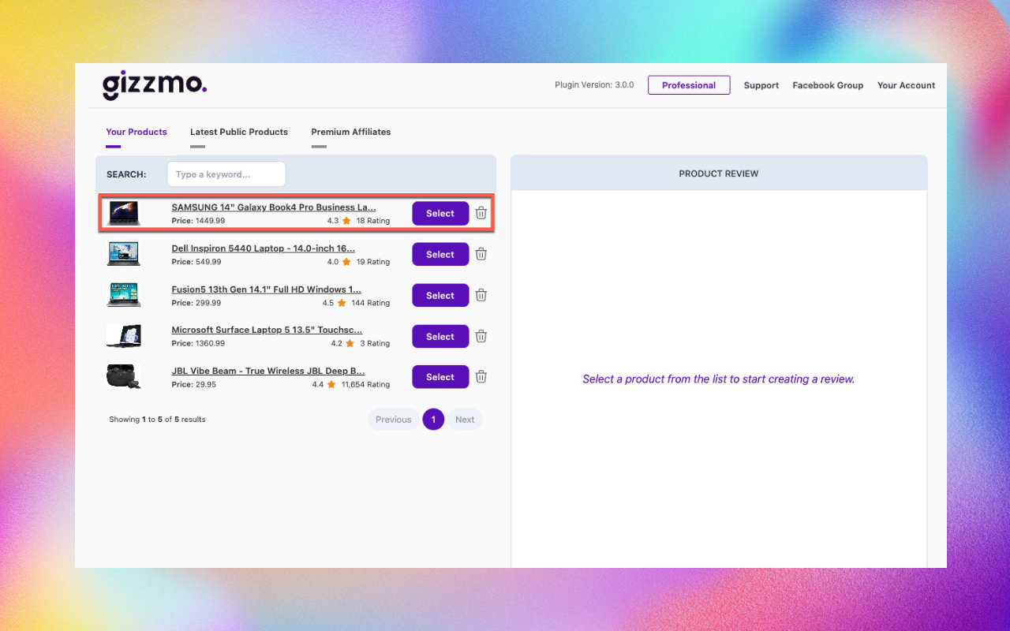The image size is (1010, 631).
Task: Open the Fusion5 13th Gen laptop thumbnail
Action: 124,295
